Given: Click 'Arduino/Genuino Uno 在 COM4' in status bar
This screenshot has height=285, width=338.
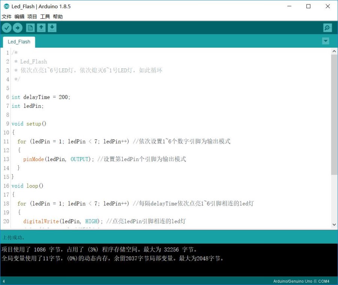Looking at the screenshot, I should 301,281.
